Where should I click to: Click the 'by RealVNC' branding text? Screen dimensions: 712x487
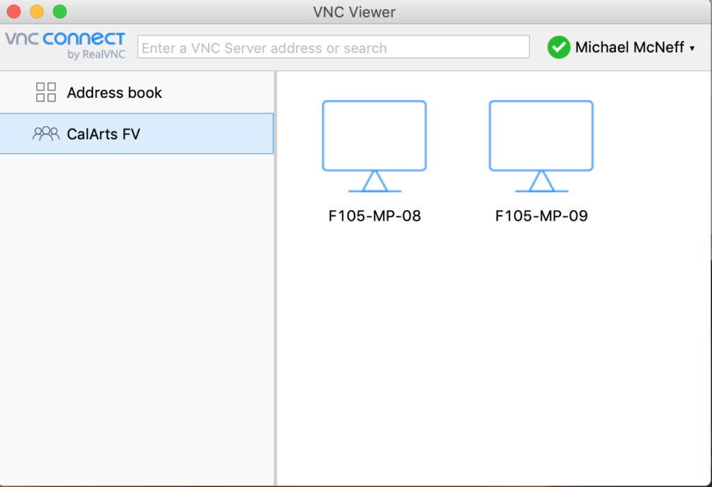coord(96,54)
